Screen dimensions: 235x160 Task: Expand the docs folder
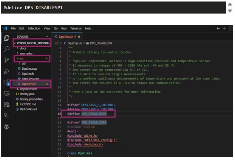[x=23, y=48]
